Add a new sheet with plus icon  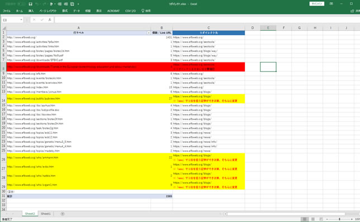pos(63,214)
